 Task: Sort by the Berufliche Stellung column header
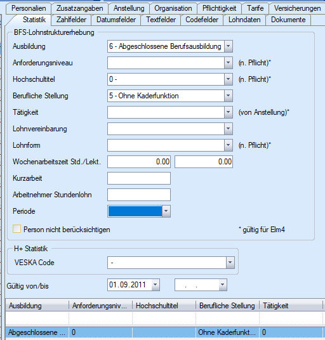tap(227, 306)
